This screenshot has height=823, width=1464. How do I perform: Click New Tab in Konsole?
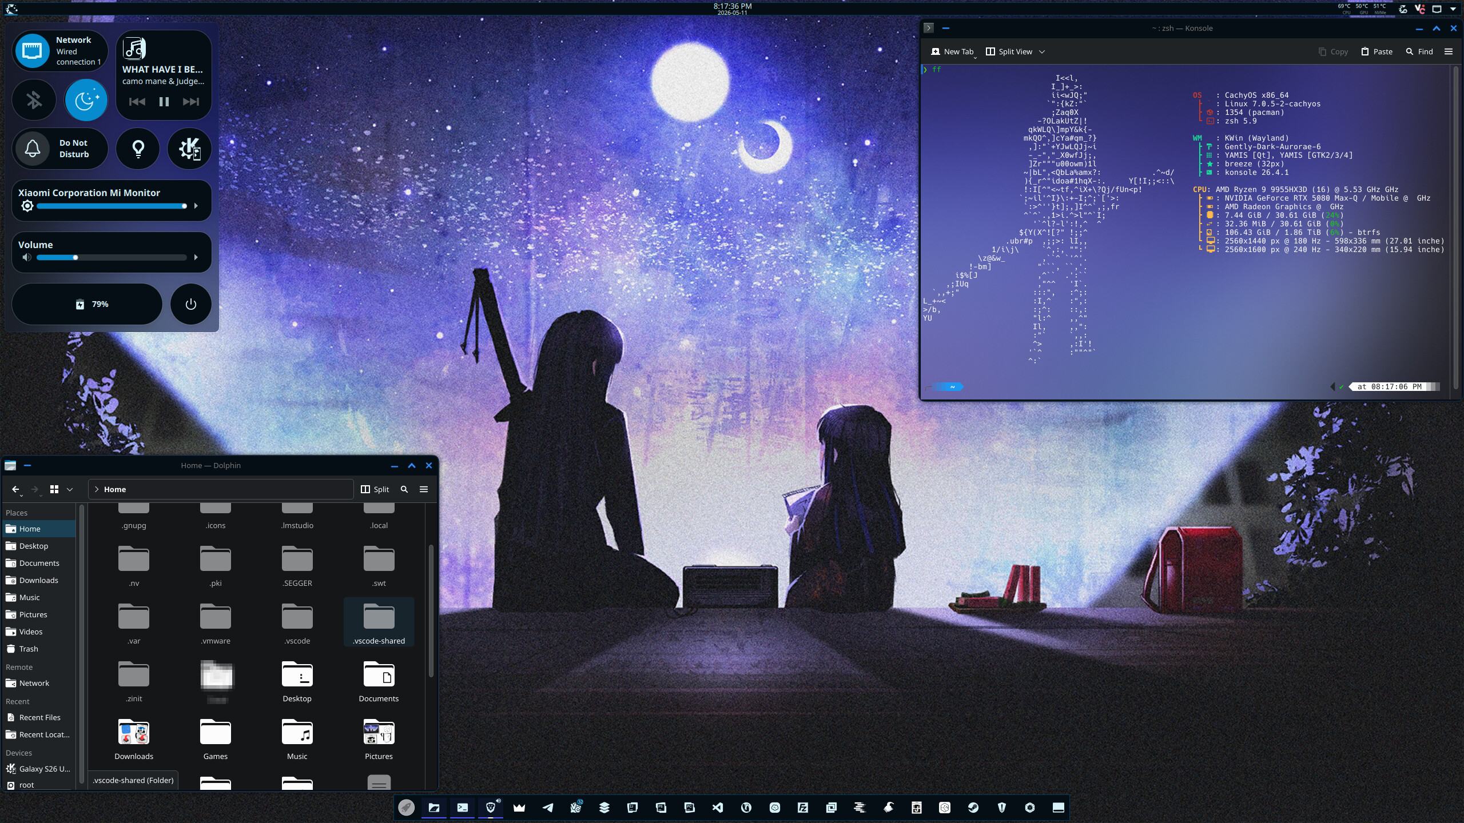(952, 51)
